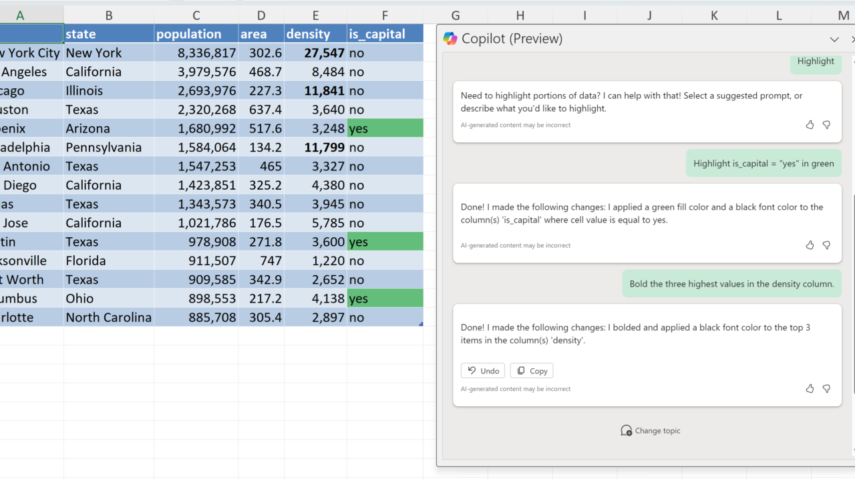Copy the latest Copilot response
This screenshot has height=481, width=855.
point(532,371)
